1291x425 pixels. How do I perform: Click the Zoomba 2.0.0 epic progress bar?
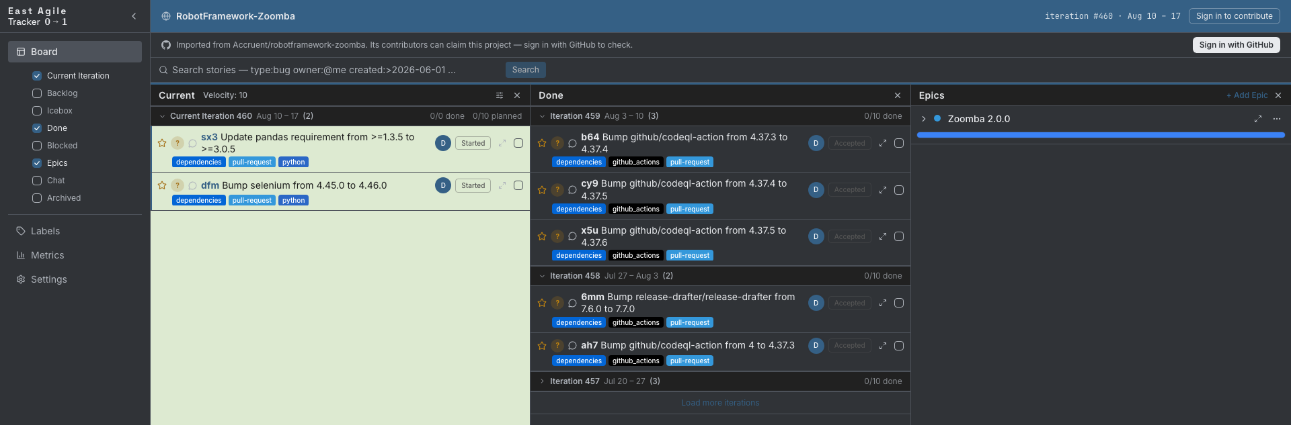[1101, 135]
